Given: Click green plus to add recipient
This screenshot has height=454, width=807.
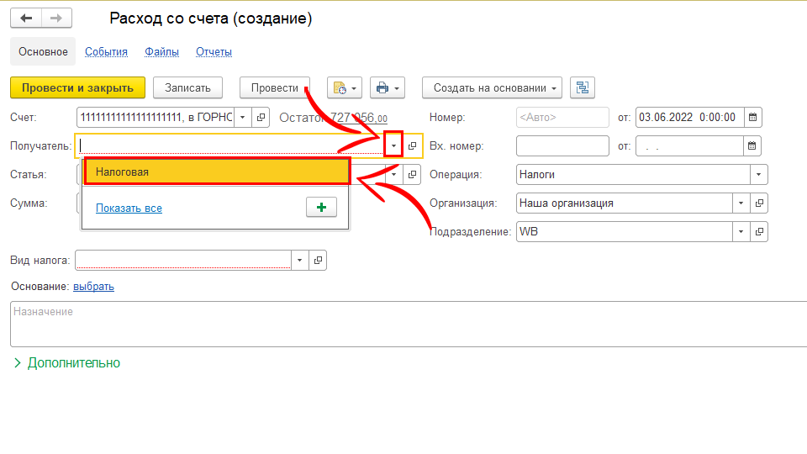Looking at the screenshot, I should (x=320, y=208).
